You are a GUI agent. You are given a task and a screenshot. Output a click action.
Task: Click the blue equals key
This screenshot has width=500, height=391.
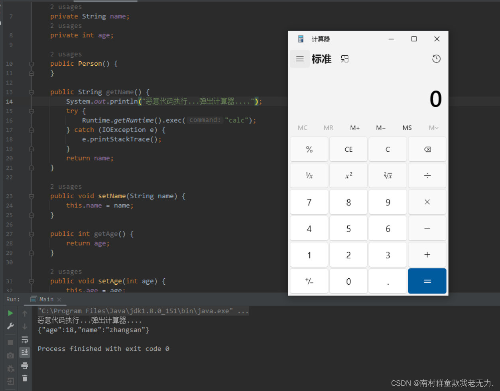tap(427, 281)
